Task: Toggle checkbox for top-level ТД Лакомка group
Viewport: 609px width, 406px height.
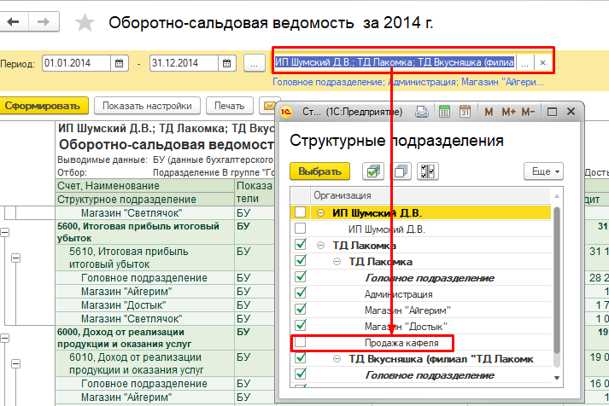Action: pos(300,245)
